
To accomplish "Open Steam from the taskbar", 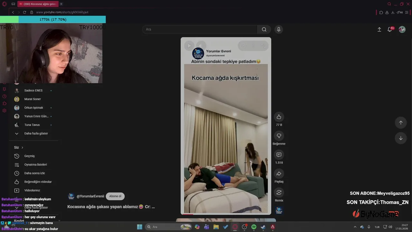I will (x=263, y=227).
